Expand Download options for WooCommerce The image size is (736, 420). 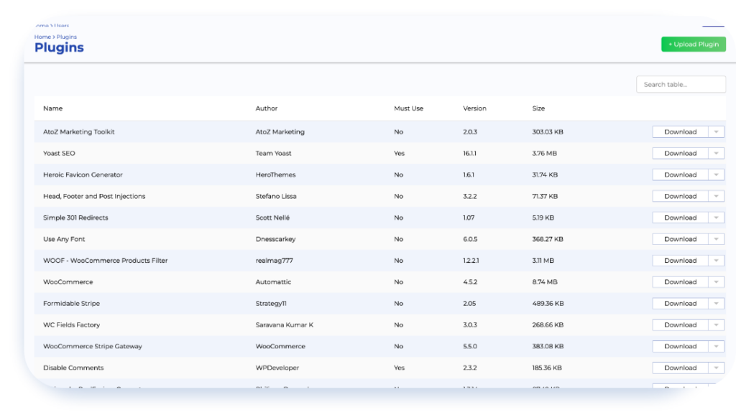coord(716,281)
